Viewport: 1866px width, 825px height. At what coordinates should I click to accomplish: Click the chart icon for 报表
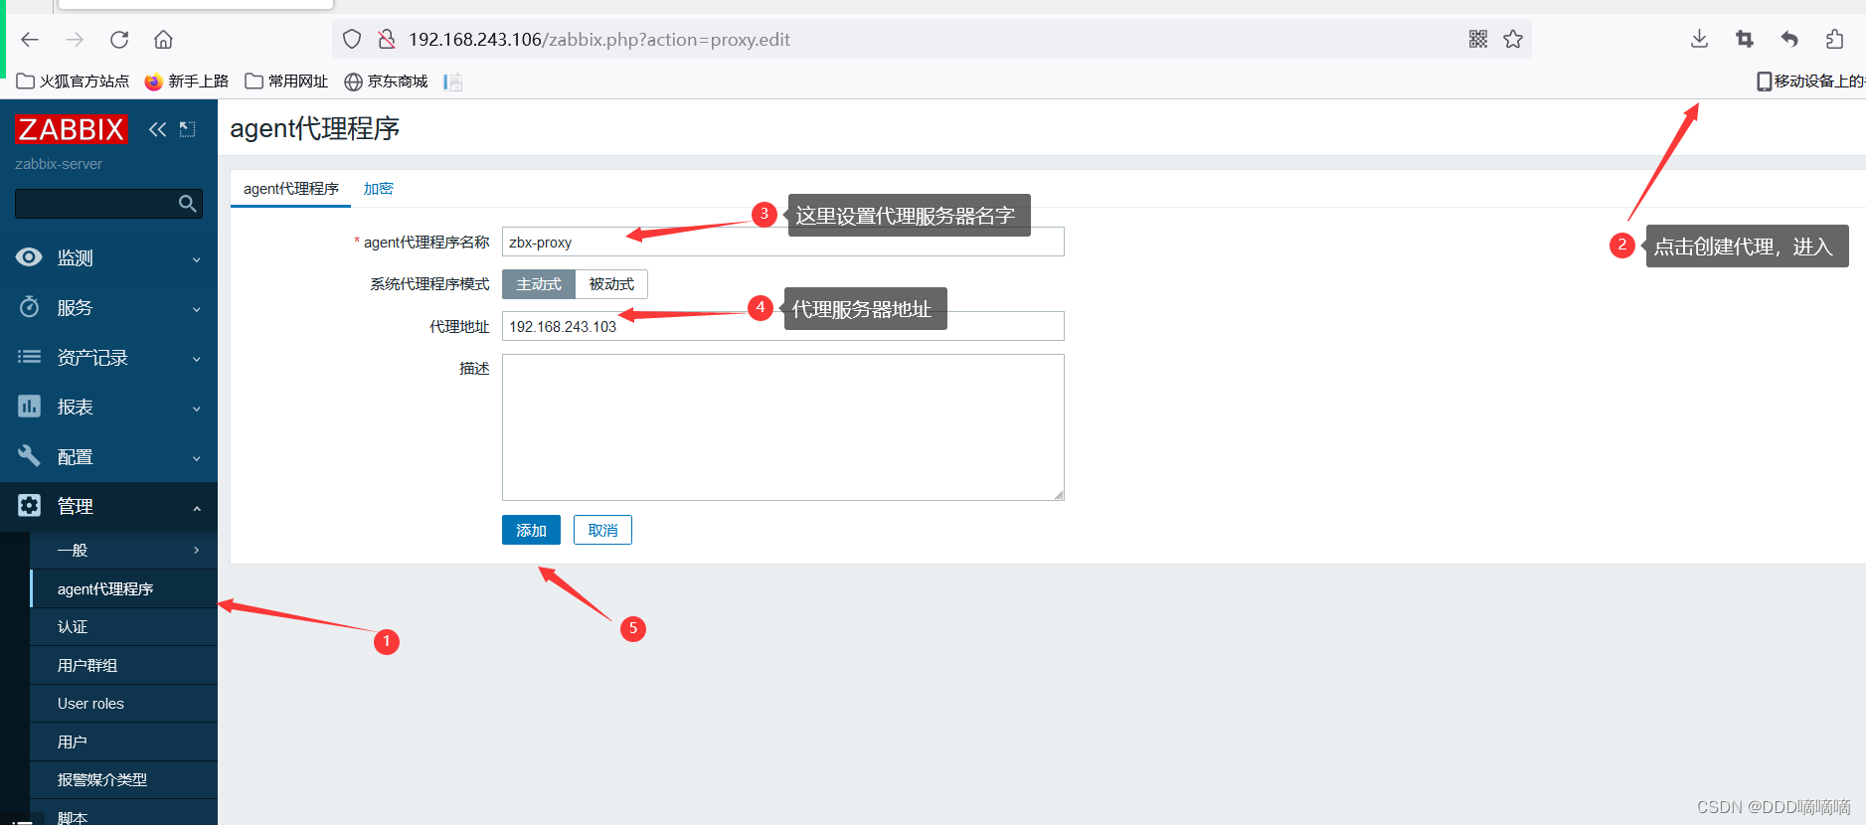click(x=30, y=407)
